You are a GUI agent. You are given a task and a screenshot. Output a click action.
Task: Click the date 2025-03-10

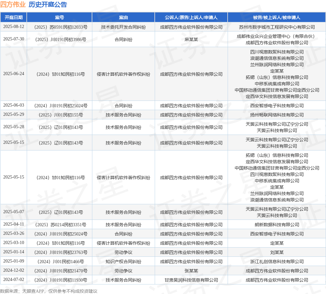tap(14, 243)
